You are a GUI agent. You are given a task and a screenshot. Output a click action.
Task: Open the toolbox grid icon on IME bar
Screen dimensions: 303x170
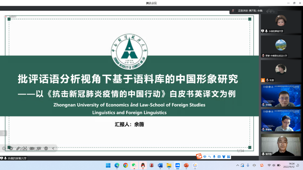229,157
